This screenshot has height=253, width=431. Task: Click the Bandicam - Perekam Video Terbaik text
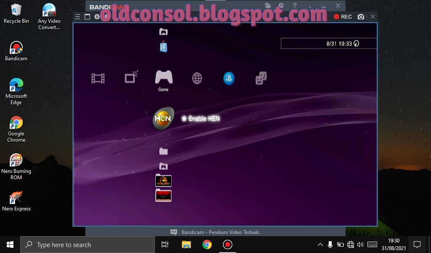tap(221, 232)
